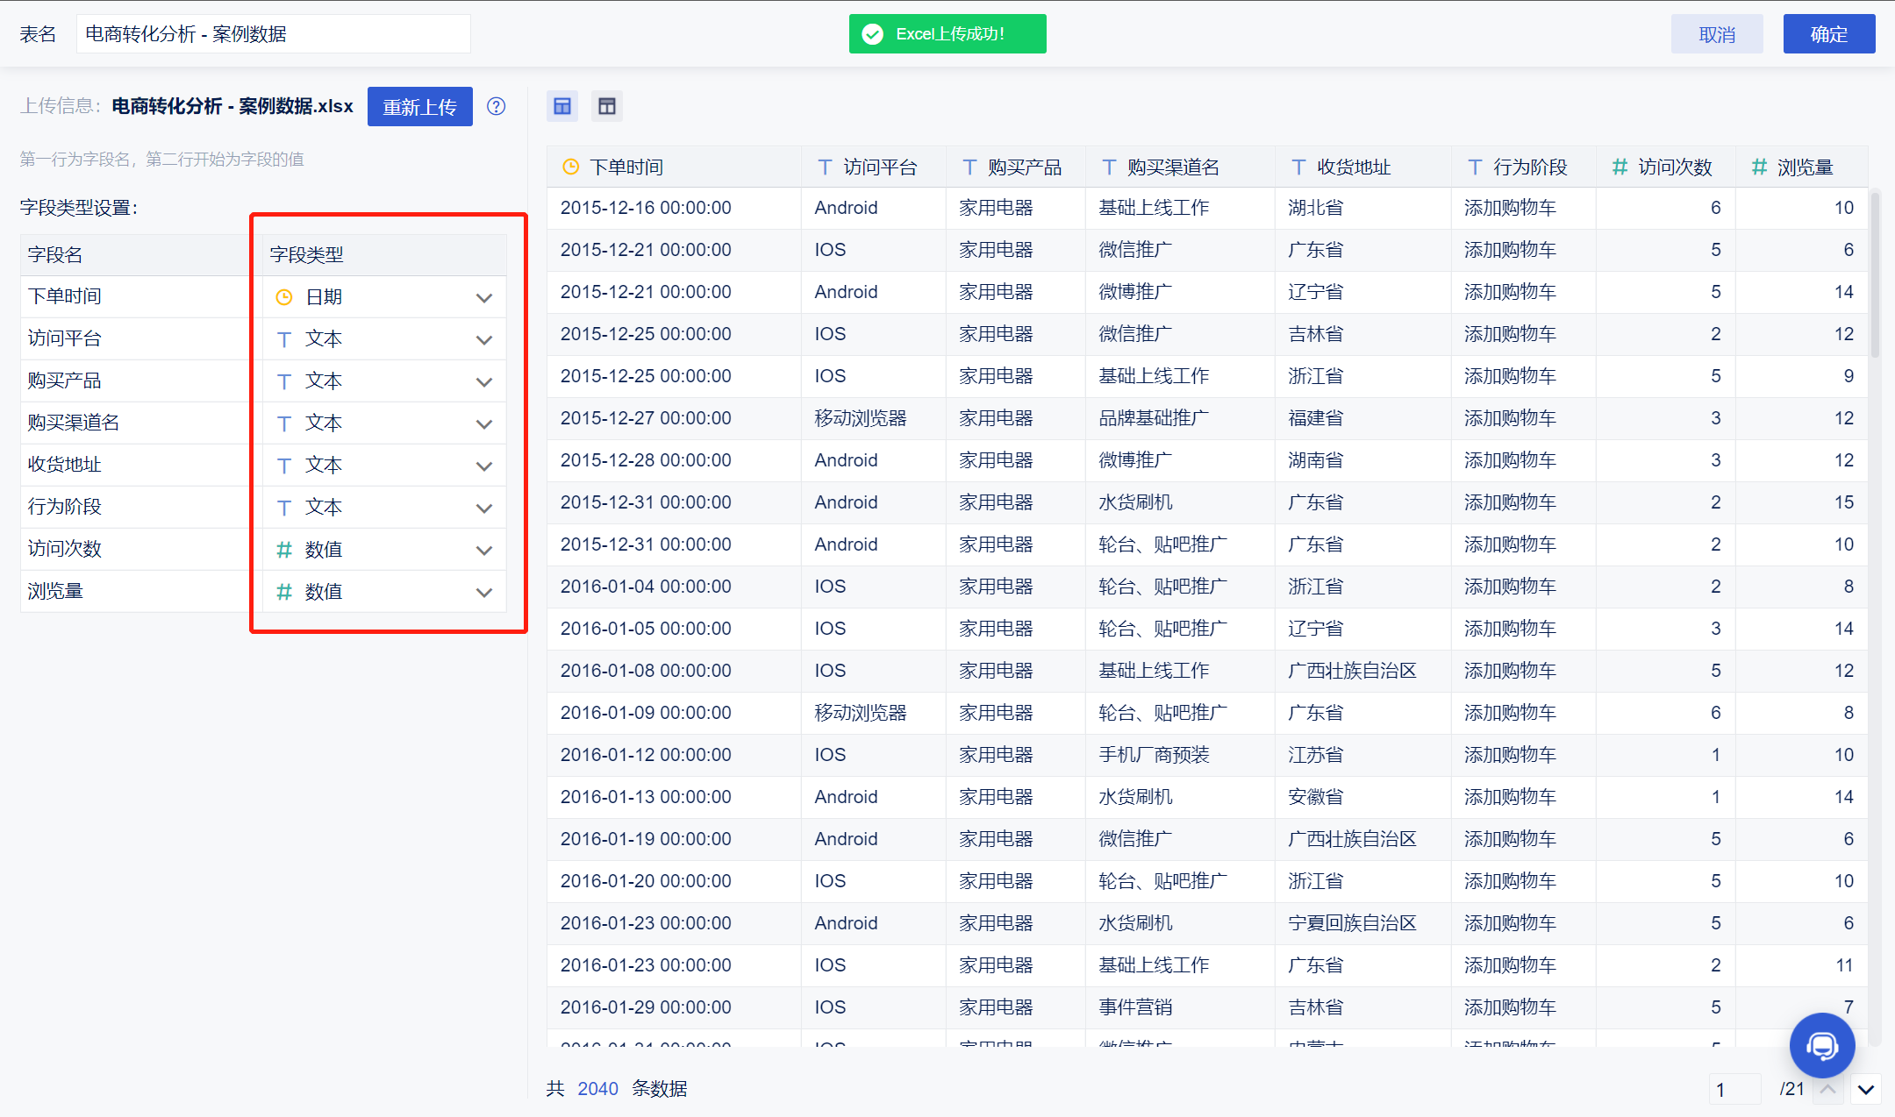The height and width of the screenshot is (1117, 1895).
Task: Click the page number input box
Action: coord(1734,1090)
